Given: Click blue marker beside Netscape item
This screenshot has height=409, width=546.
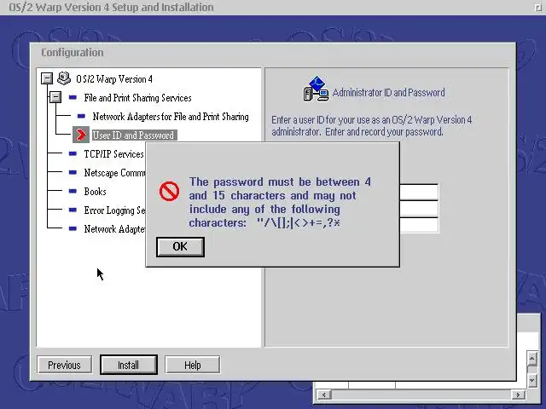Looking at the screenshot, I should [x=73, y=172].
